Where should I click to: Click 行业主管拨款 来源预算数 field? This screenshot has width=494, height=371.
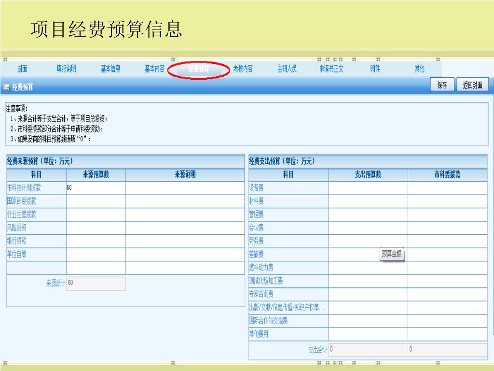96,214
